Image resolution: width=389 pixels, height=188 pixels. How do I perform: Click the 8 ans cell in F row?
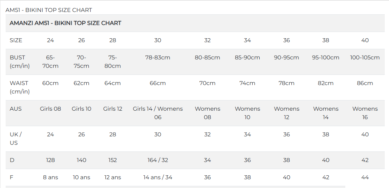[50, 177]
